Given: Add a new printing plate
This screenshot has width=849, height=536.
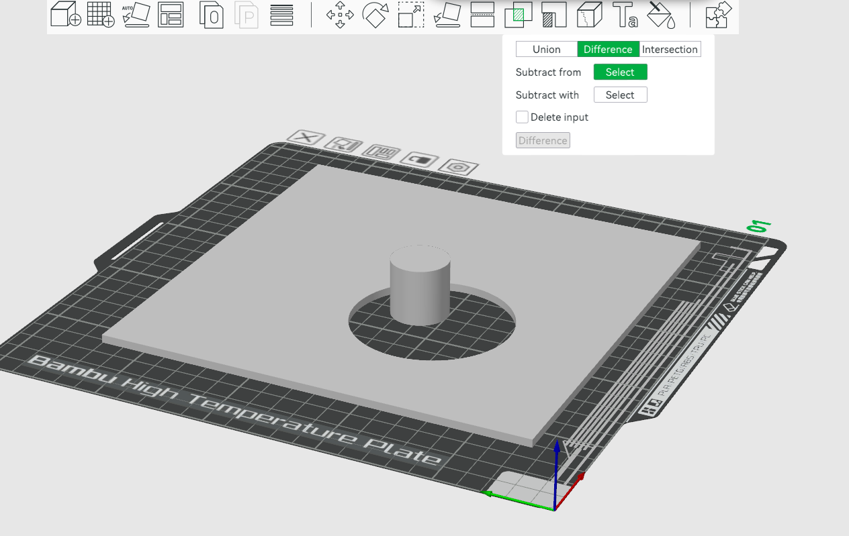Looking at the screenshot, I should click(101, 15).
